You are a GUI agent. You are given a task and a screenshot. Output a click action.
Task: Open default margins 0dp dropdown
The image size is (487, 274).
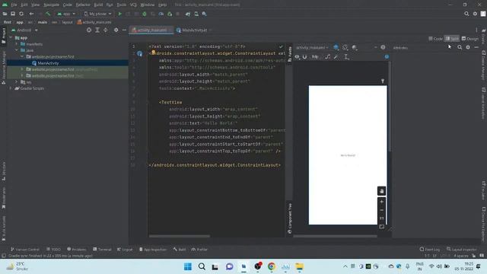(315, 57)
